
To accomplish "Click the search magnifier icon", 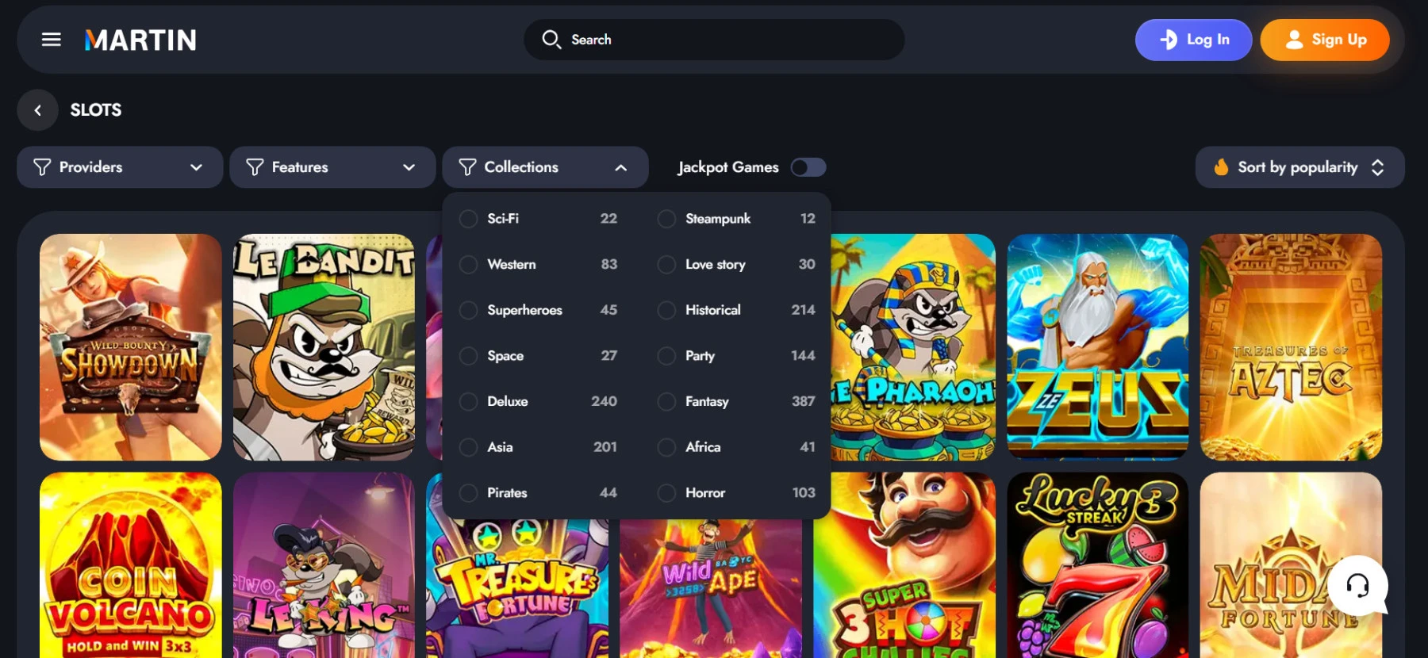I will (x=551, y=40).
